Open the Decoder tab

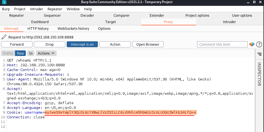point(87,15)
